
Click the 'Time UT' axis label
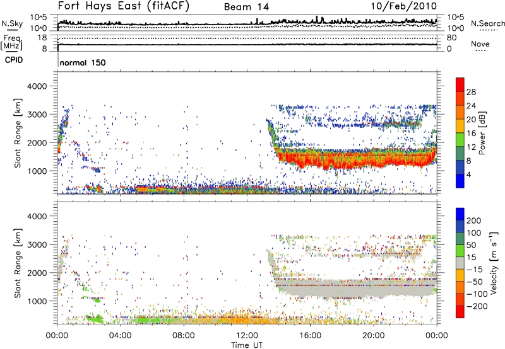[247, 345]
